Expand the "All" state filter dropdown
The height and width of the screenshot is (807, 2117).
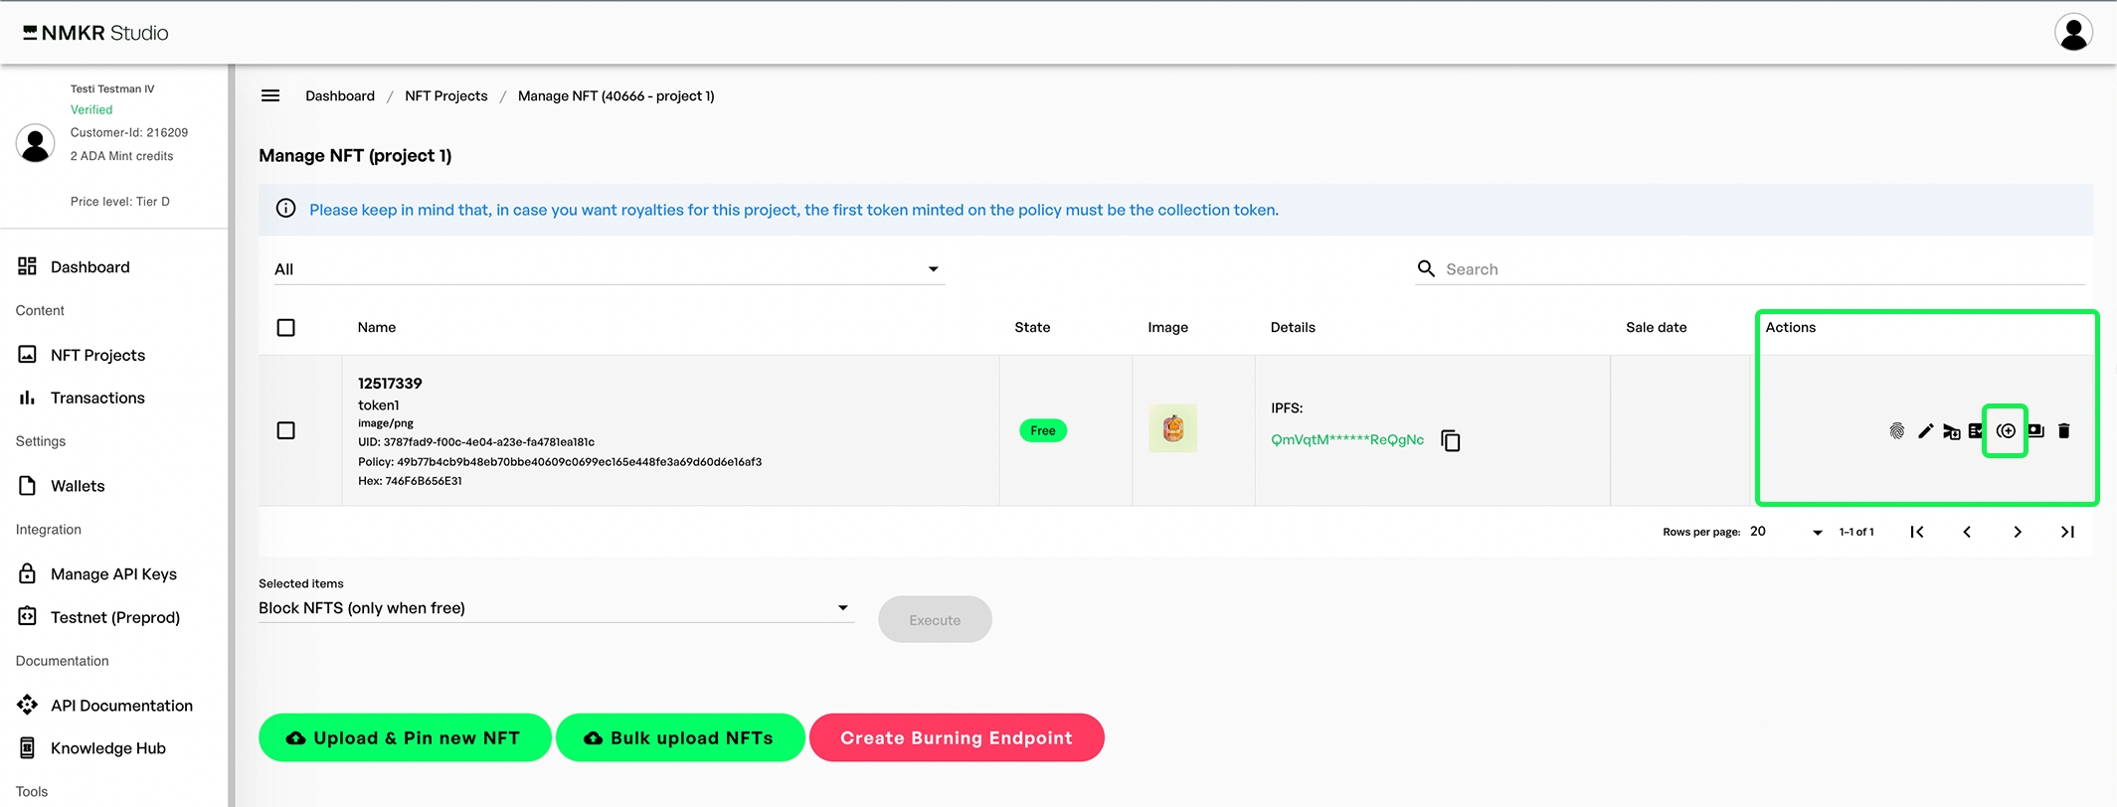[x=609, y=269]
